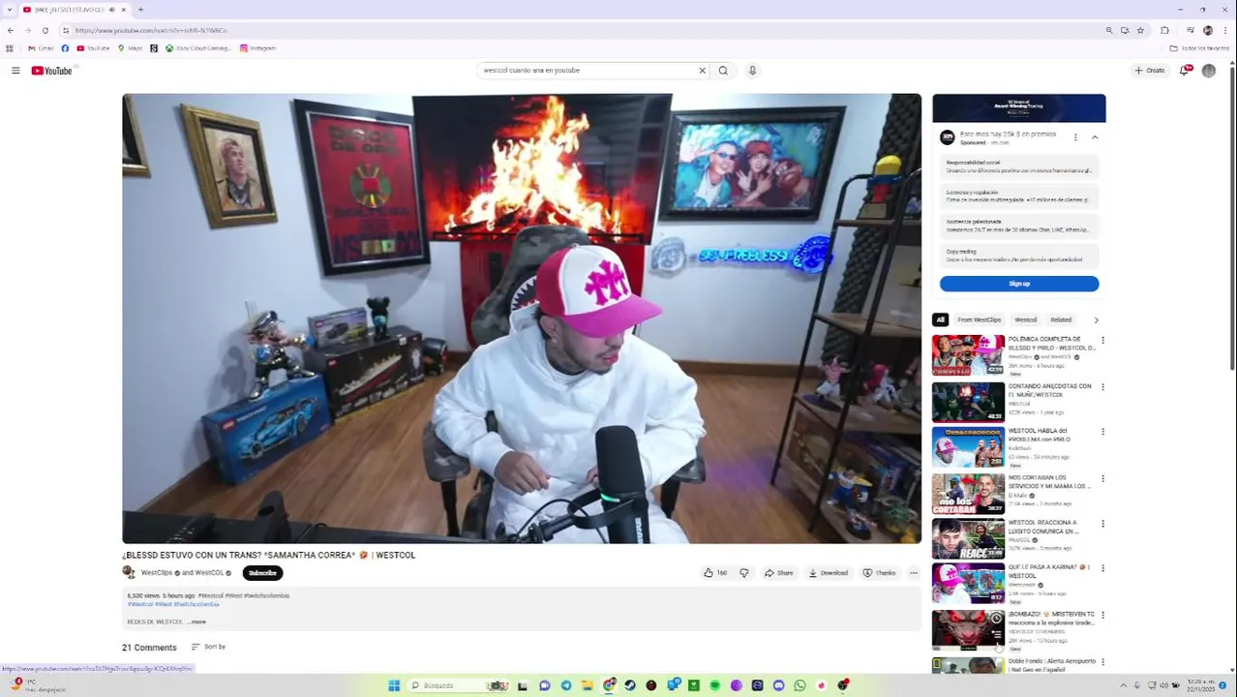
Task: Open the bookmarks apps grid icon
Action: [x=10, y=48]
